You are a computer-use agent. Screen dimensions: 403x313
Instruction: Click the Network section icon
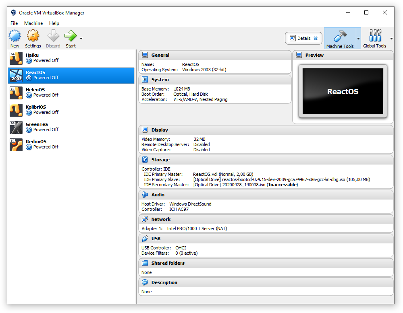coord(145,219)
